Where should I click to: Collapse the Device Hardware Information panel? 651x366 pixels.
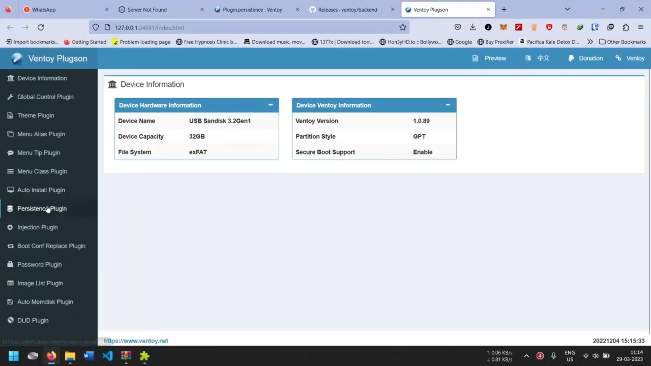point(270,105)
